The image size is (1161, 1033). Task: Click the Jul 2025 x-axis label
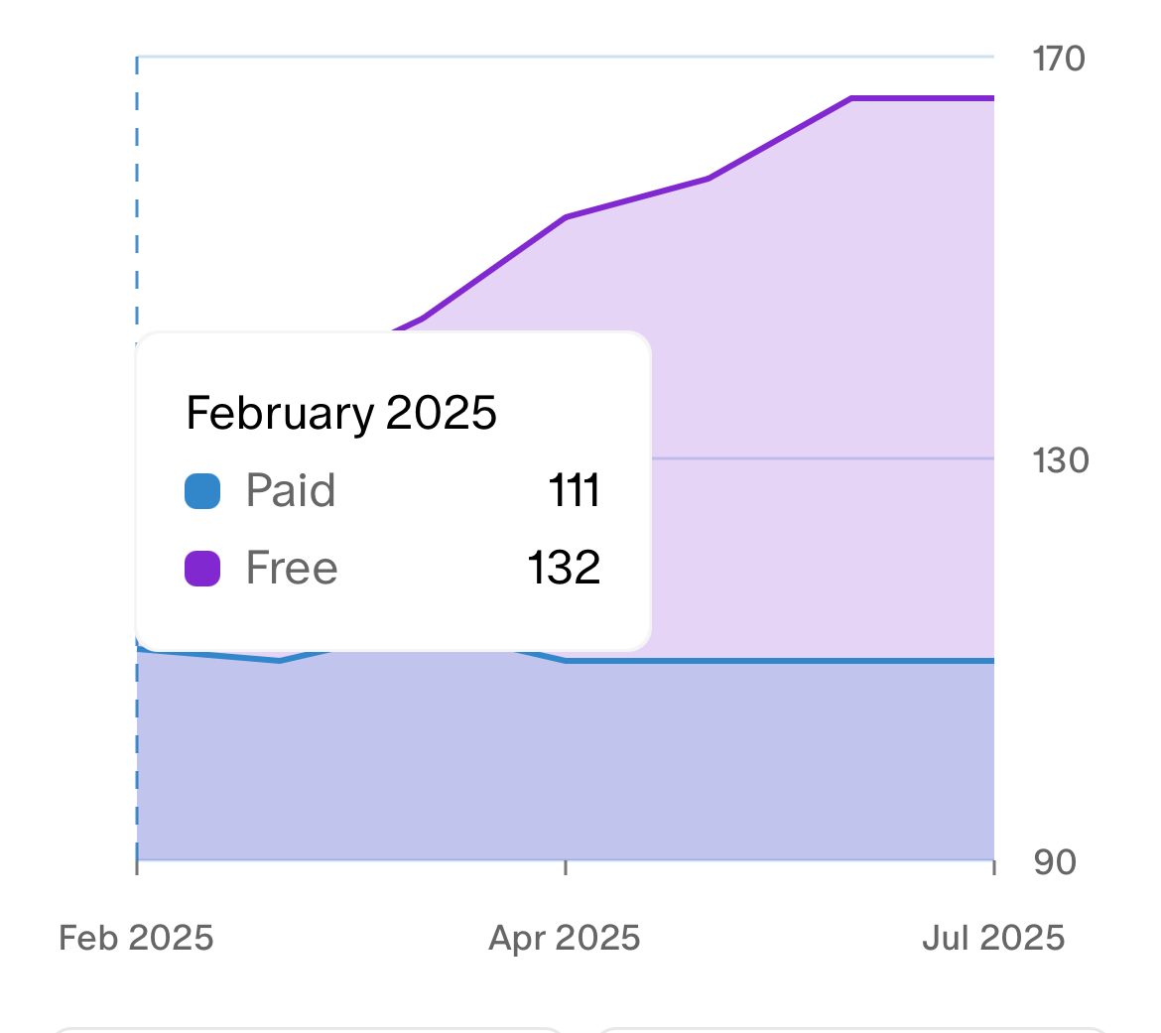point(993,938)
